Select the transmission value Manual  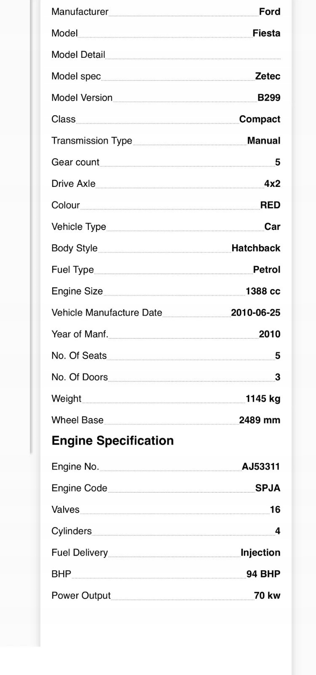click(x=264, y=141)
